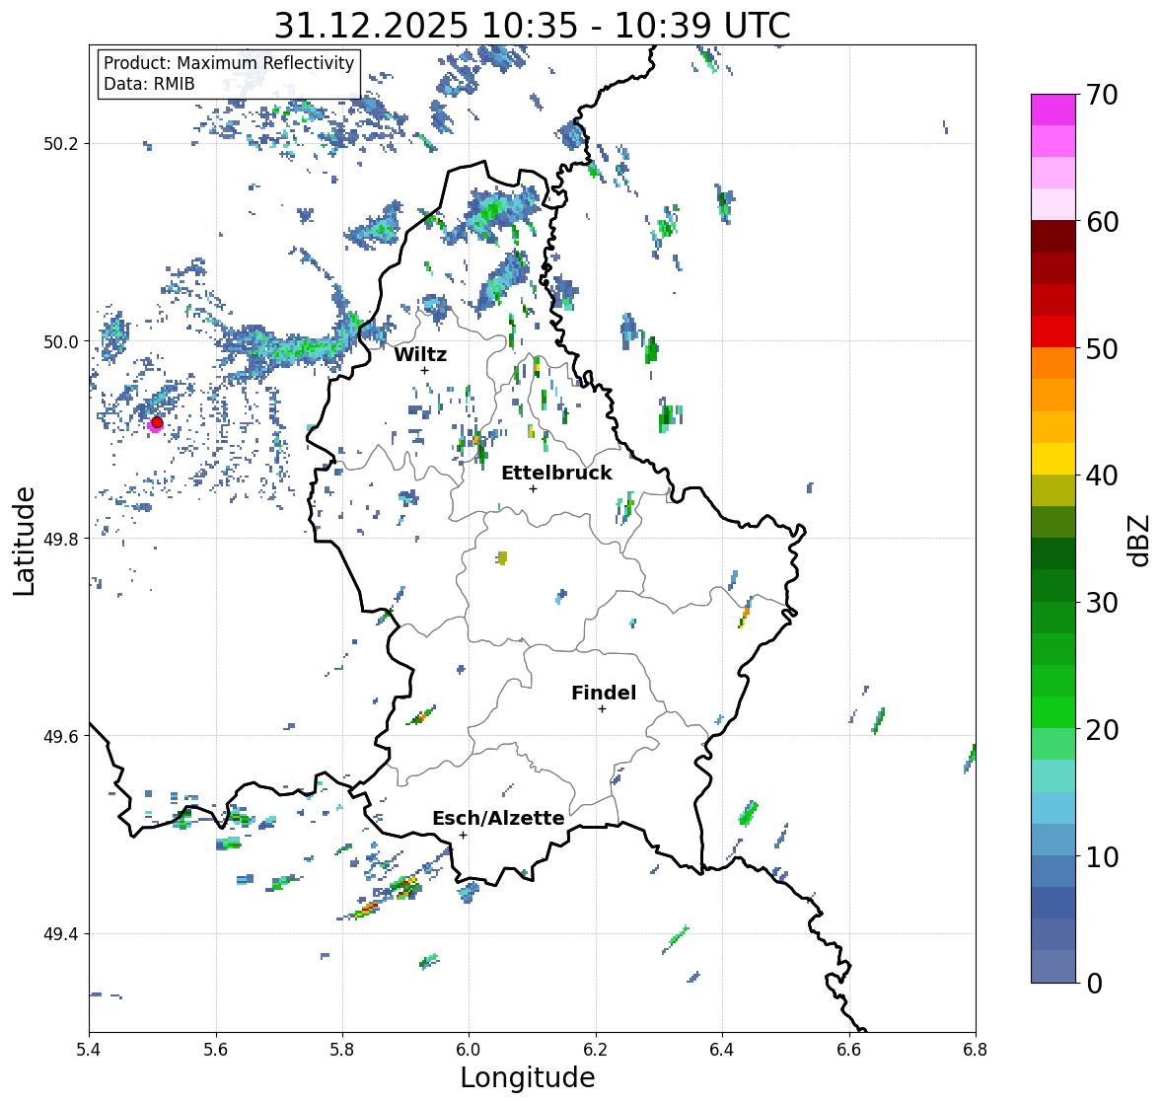1163x1102 pixels.
Task: Click the 'Latitude' axis label
Action: point(25,541)
